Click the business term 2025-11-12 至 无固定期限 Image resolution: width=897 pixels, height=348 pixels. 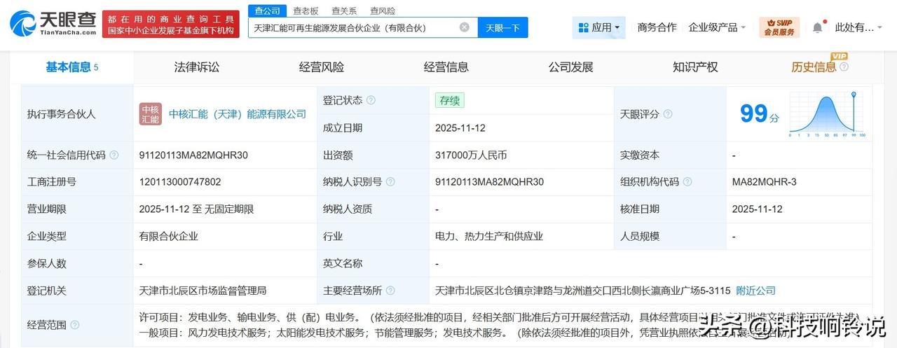click(196, 209)
